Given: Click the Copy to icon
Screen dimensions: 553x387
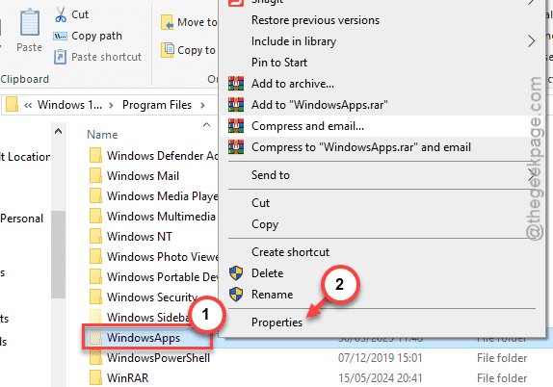Looking at the screenshot, I should pyautogui.click(x=168, y=50).
